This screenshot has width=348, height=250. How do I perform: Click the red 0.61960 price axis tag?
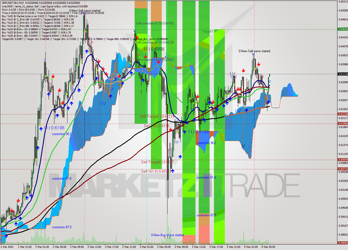coord(343,123)
